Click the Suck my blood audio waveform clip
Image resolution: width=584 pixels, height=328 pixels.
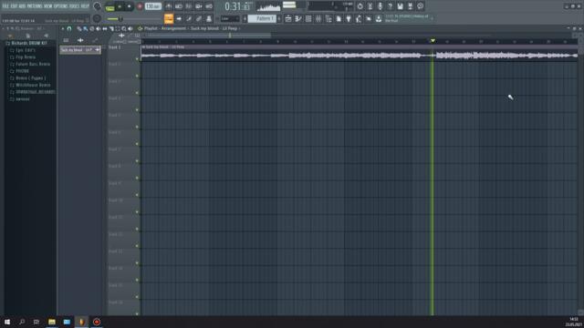click(360, 53)
